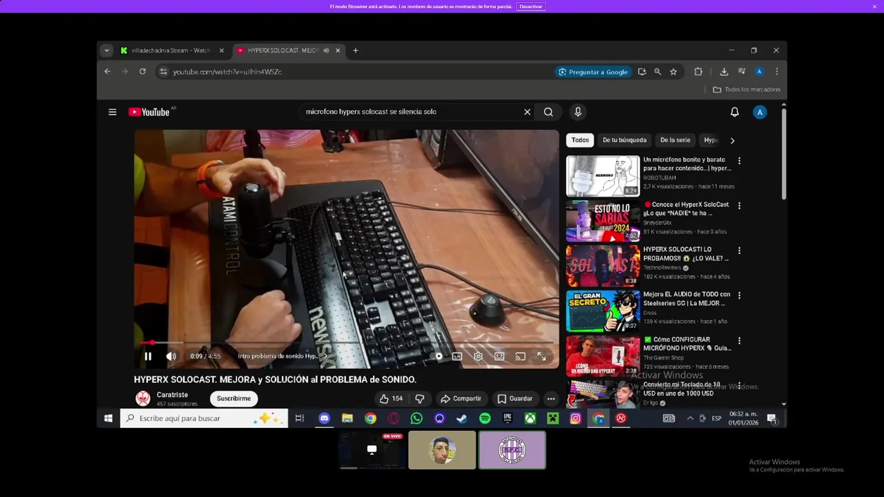The width and height of the screenshot is (884, 497).
Task: Select the 'De tu búsqueda' chip
Action: pos(624,140)
